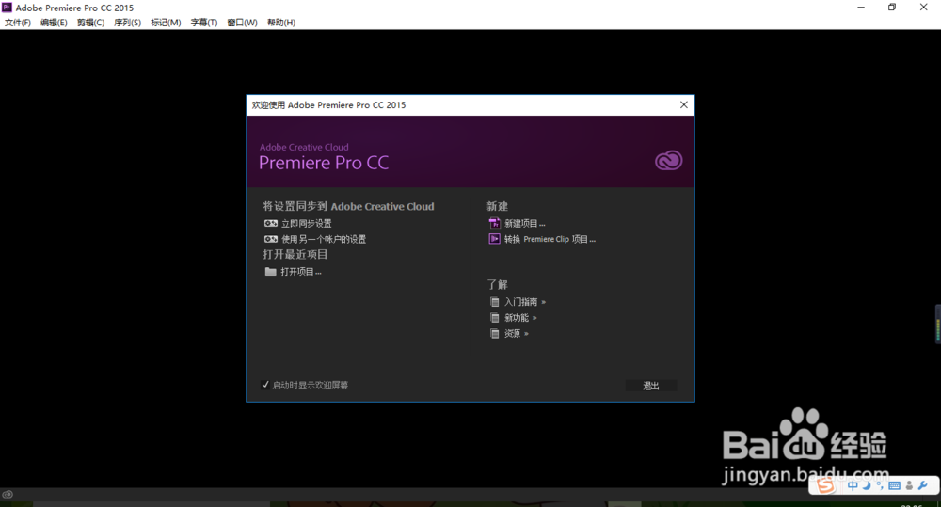This screenshot has width=941, height=507.
Task: Click the user account icon in IME bar
Action: 909,486
